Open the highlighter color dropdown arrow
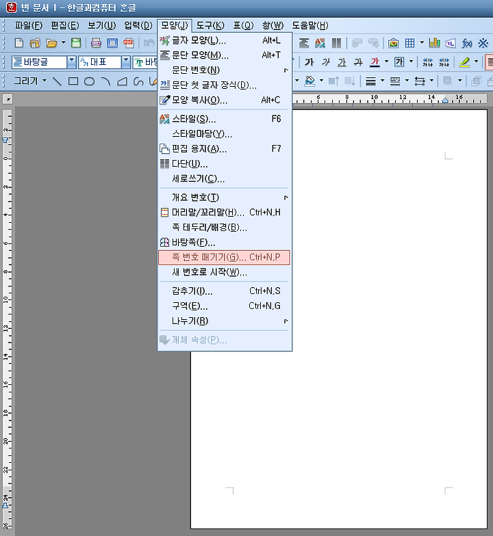 pos(477,62)
